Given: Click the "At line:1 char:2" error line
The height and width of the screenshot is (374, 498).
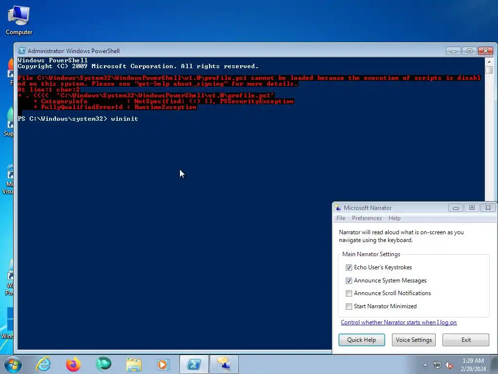Looking at the screenshot, I should 49,90.
